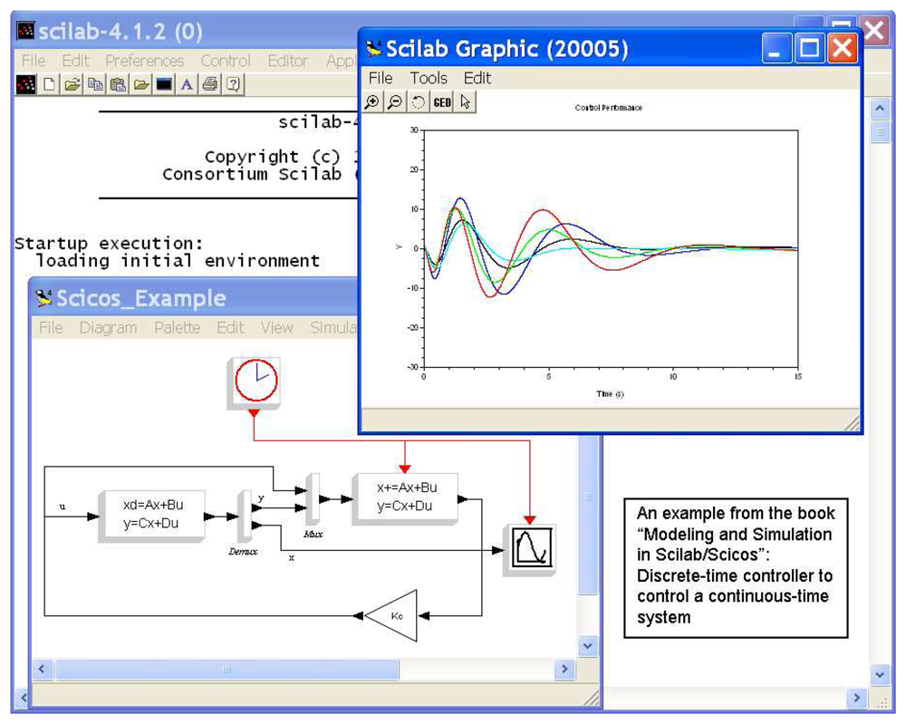The height and width of the screenshot is (724, 906).
Task: Click the Copy icon in Scilab toolbar
Action: click(x=95, y=84)
